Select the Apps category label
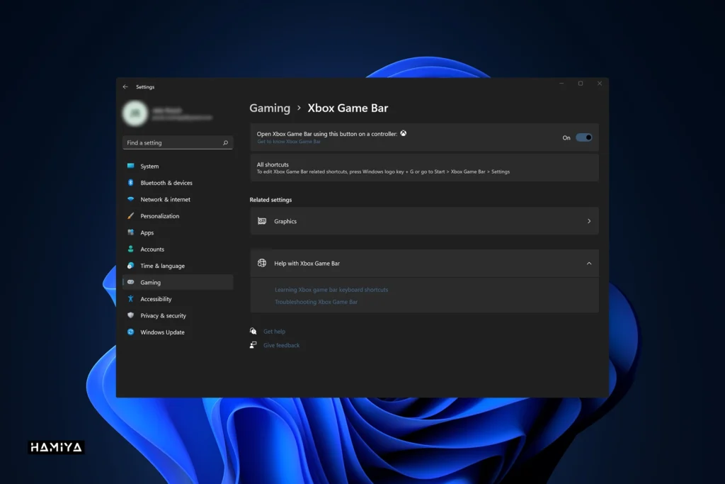This screenshot has width=725, height=484. 147,232
